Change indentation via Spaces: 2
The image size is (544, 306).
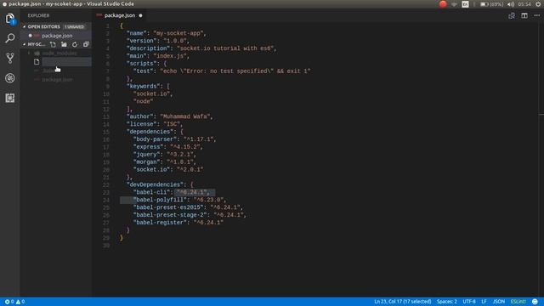(x=446, y=302)
